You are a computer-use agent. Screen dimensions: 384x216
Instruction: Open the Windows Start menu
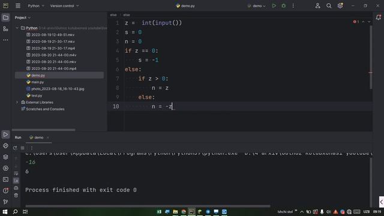[5, 212]
